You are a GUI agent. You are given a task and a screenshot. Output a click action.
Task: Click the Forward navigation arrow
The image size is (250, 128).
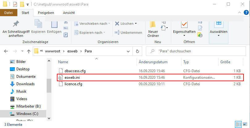(x=15, y=51)
